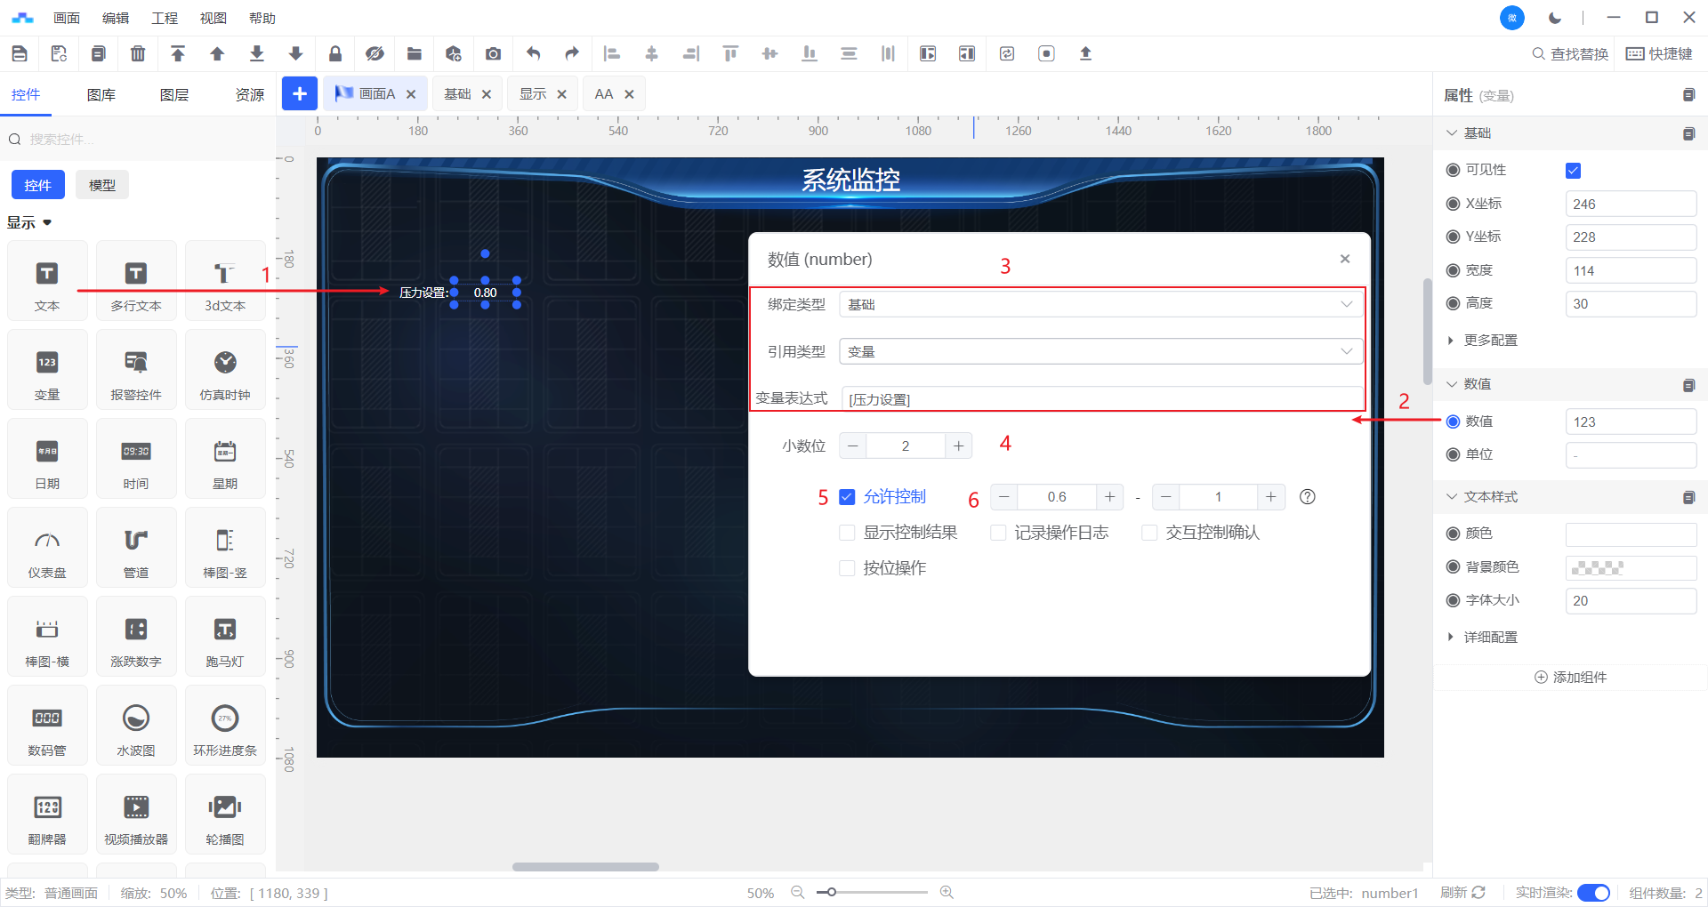
Task: Click the 变量表达式 input field
Action: pos(1100,399)
